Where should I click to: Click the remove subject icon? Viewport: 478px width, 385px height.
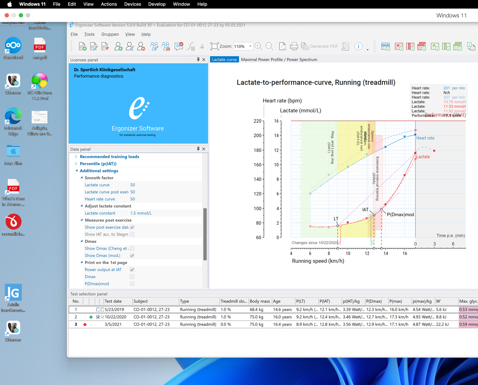click(x=141, y=46)
